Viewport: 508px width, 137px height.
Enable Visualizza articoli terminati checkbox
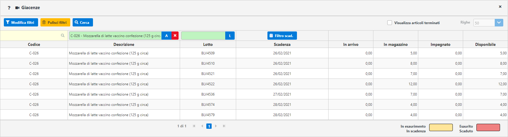click(390, 23)
